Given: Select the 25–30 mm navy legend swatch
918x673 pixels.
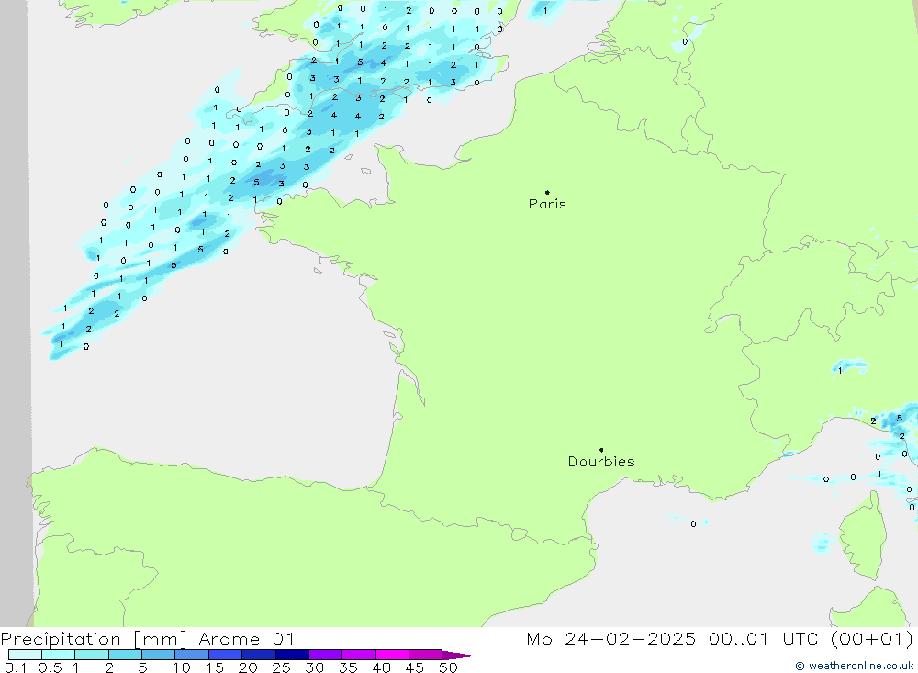Looking at the screenshot, I should [292, 655].
